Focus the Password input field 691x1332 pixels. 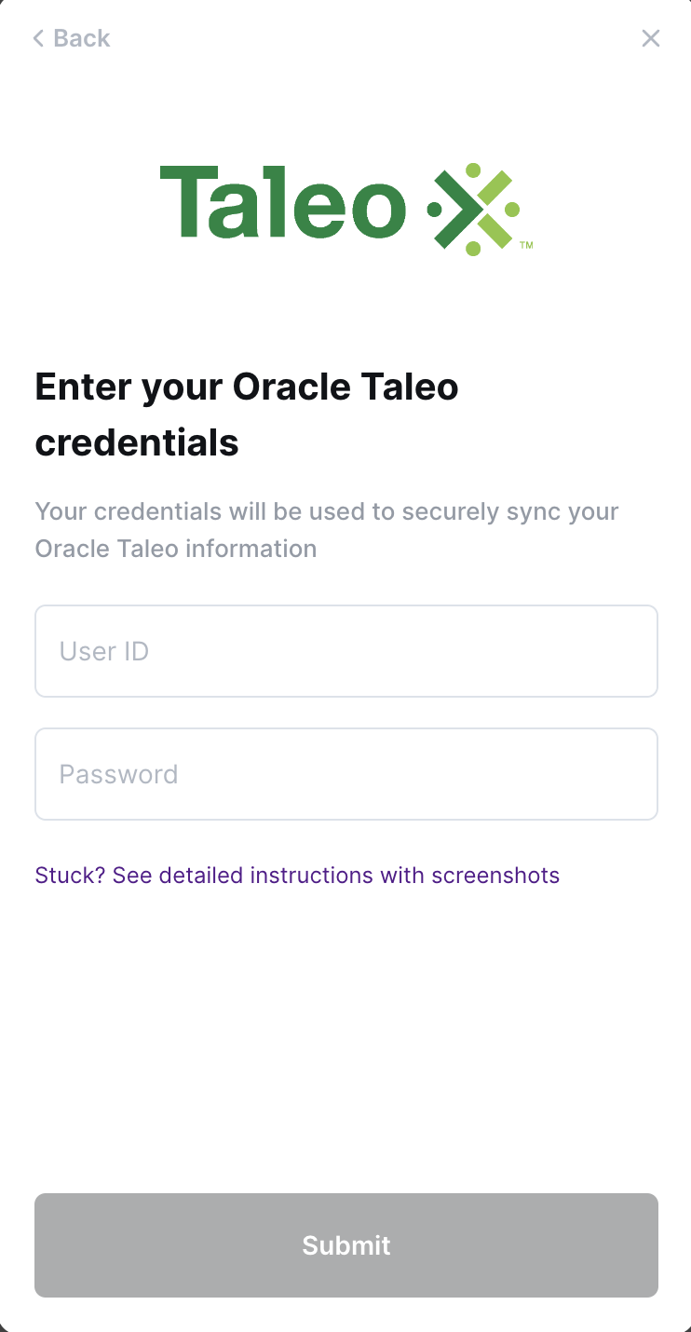(346, 774)
